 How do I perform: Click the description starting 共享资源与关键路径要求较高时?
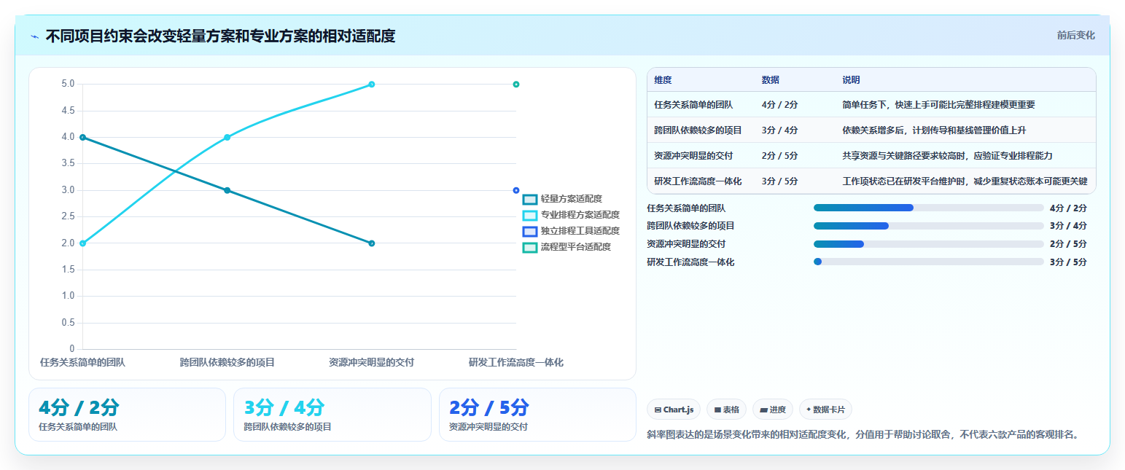click(x=947, y=156)
